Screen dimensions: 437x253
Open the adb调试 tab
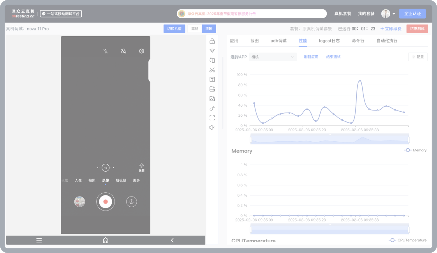278,41
